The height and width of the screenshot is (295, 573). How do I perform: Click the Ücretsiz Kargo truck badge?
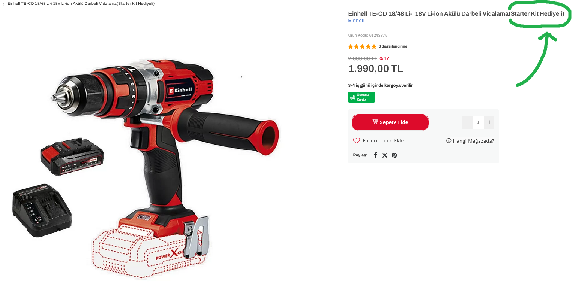(x=361, y=97)
